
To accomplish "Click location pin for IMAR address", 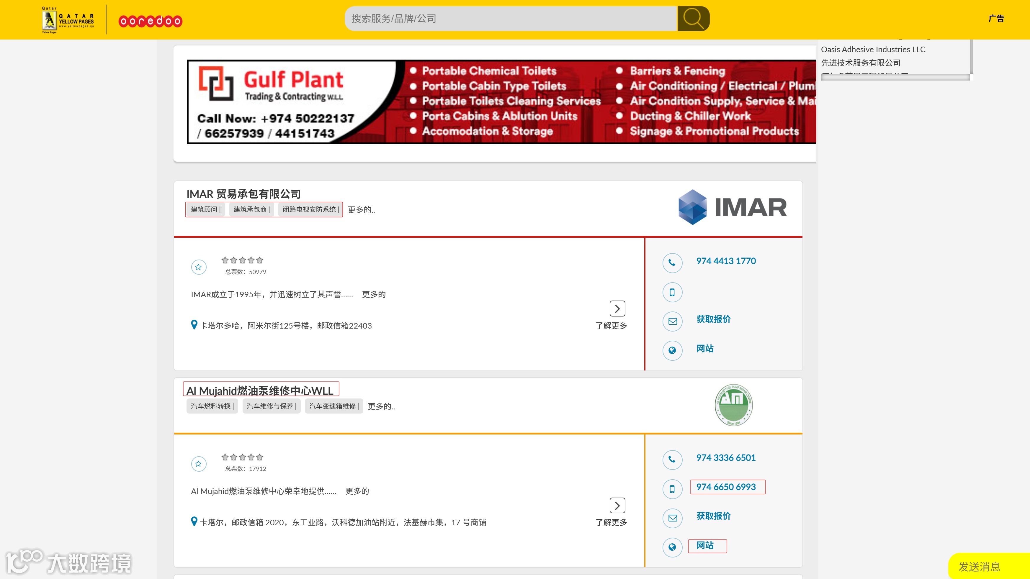I will pyautogui.click(x=194, y=325).
